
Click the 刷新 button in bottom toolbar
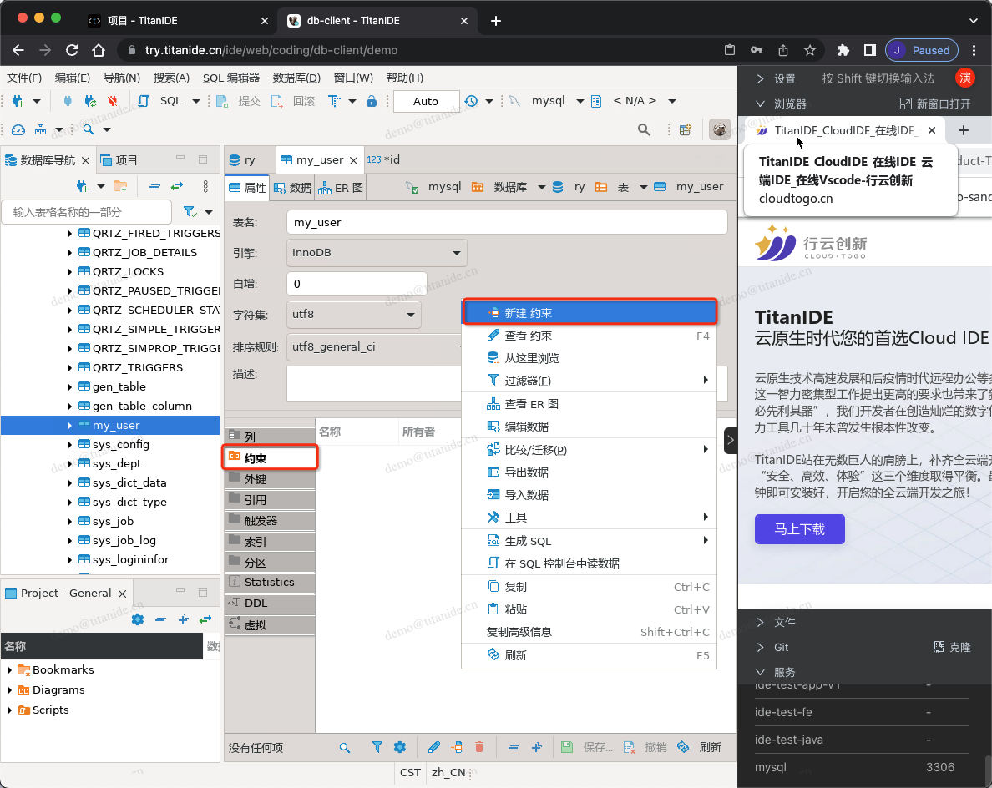pyautogui.click(x=701, y=747)
